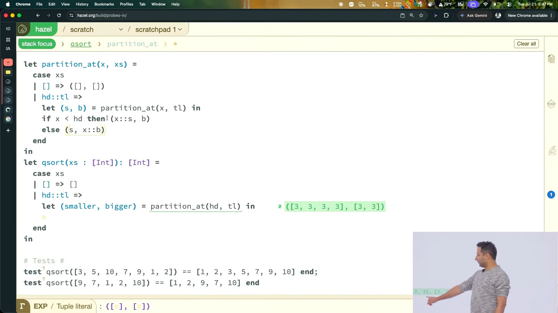Open the History menu

[82, 4]
